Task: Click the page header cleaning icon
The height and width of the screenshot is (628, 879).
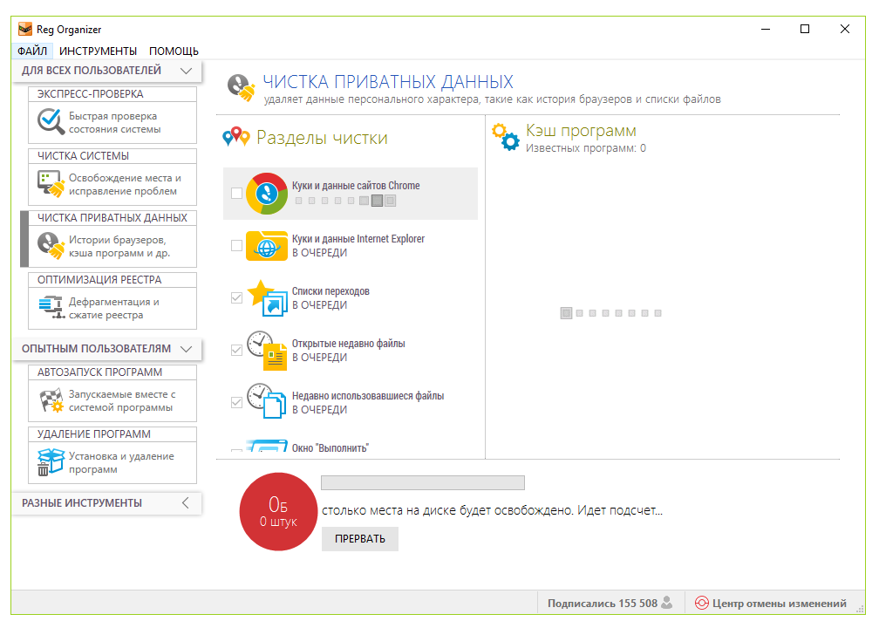Action: coord(241,88)
